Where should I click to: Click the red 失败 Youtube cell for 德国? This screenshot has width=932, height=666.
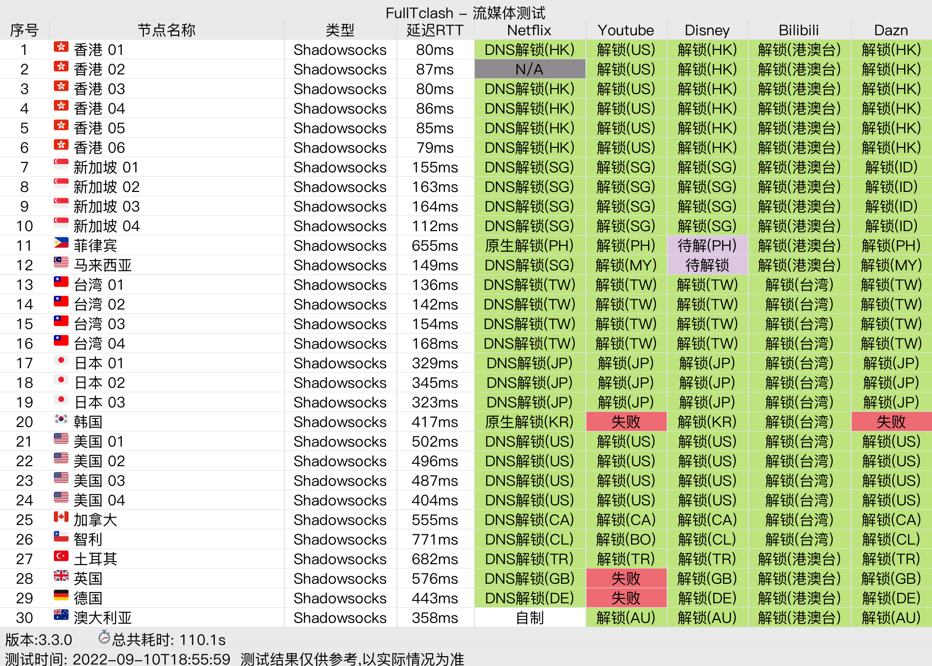pyautogui.click(x=626, y=598)
